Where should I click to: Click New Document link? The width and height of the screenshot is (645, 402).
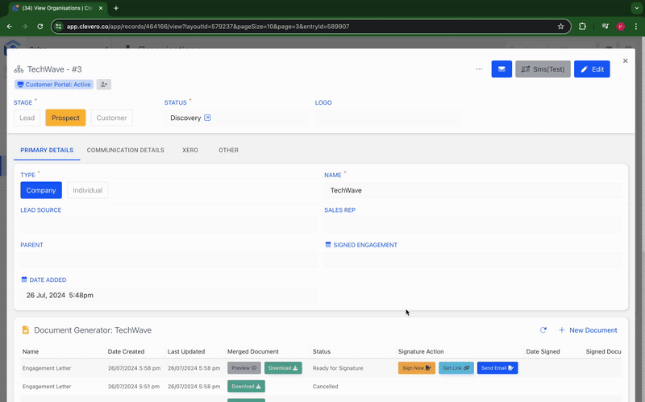point(588,330)
